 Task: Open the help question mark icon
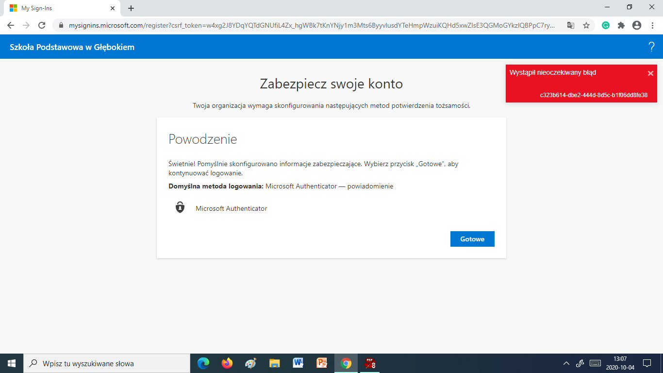(651, 47)
